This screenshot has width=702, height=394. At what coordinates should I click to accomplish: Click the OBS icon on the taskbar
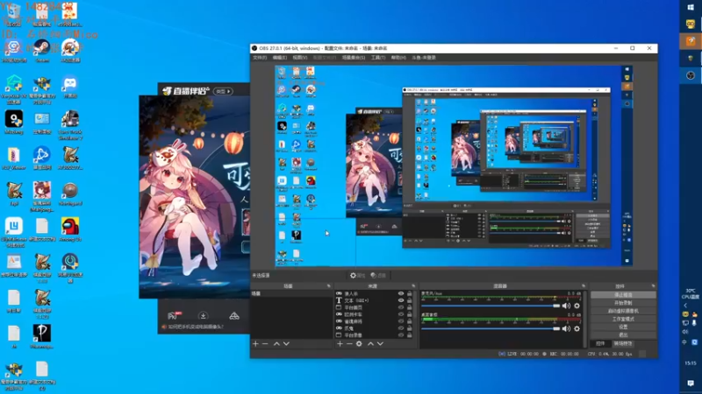click(691, 75)
